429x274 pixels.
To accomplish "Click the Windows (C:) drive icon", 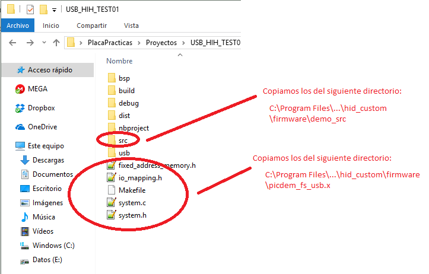I will point(24,246).
